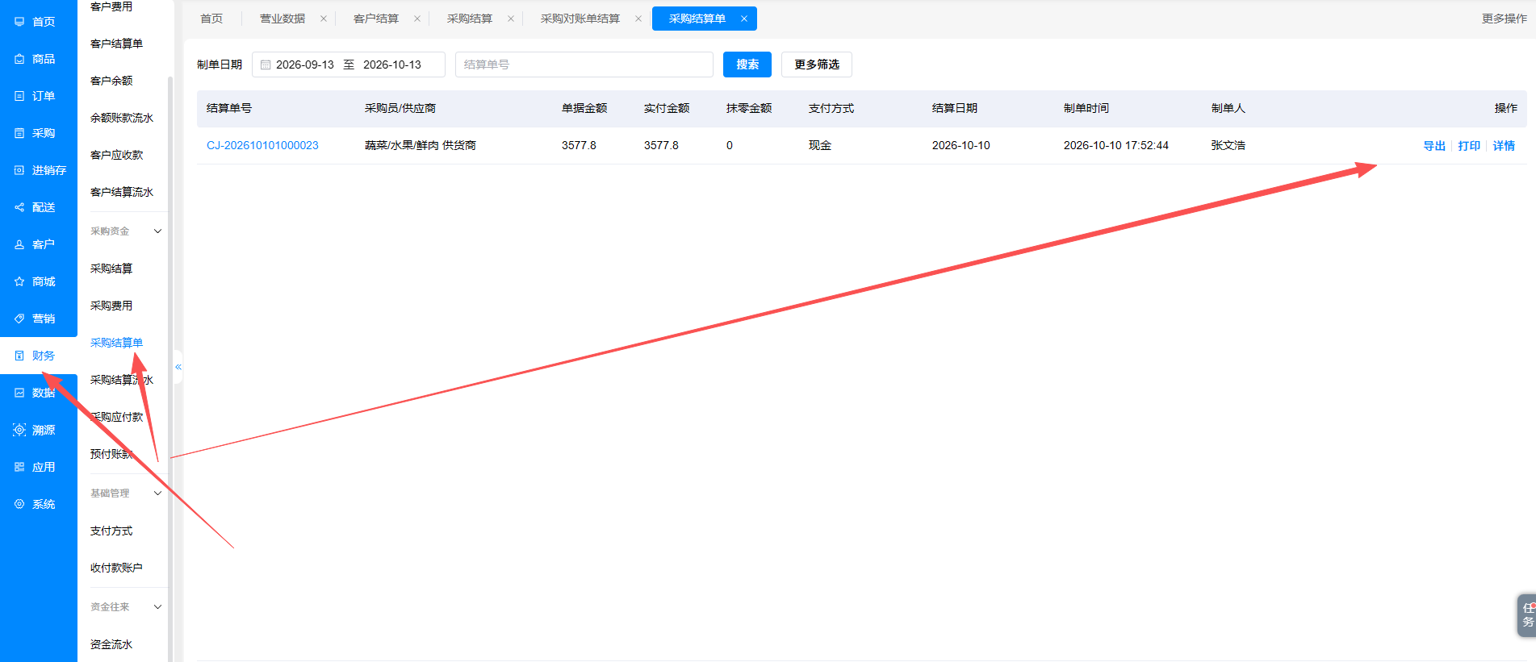Collapse the 资金往来 menu group
Screen dimensions: 1536x662
158,607
